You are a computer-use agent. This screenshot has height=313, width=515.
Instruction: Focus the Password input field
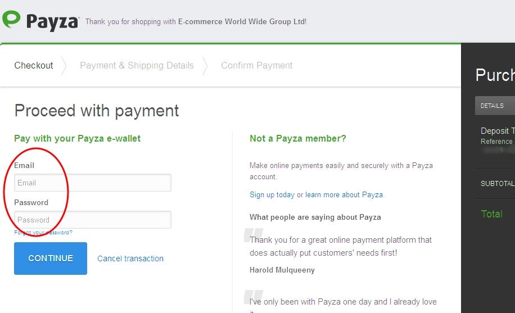click(93, 220)
